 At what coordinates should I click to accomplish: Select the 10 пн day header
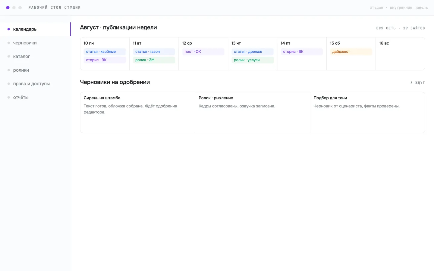pos(89,43)
